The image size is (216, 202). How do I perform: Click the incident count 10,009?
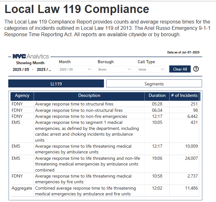[x=191, y=146]
